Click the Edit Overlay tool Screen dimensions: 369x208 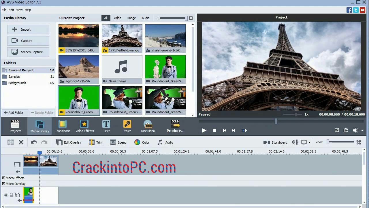click(x=68, y=142)
